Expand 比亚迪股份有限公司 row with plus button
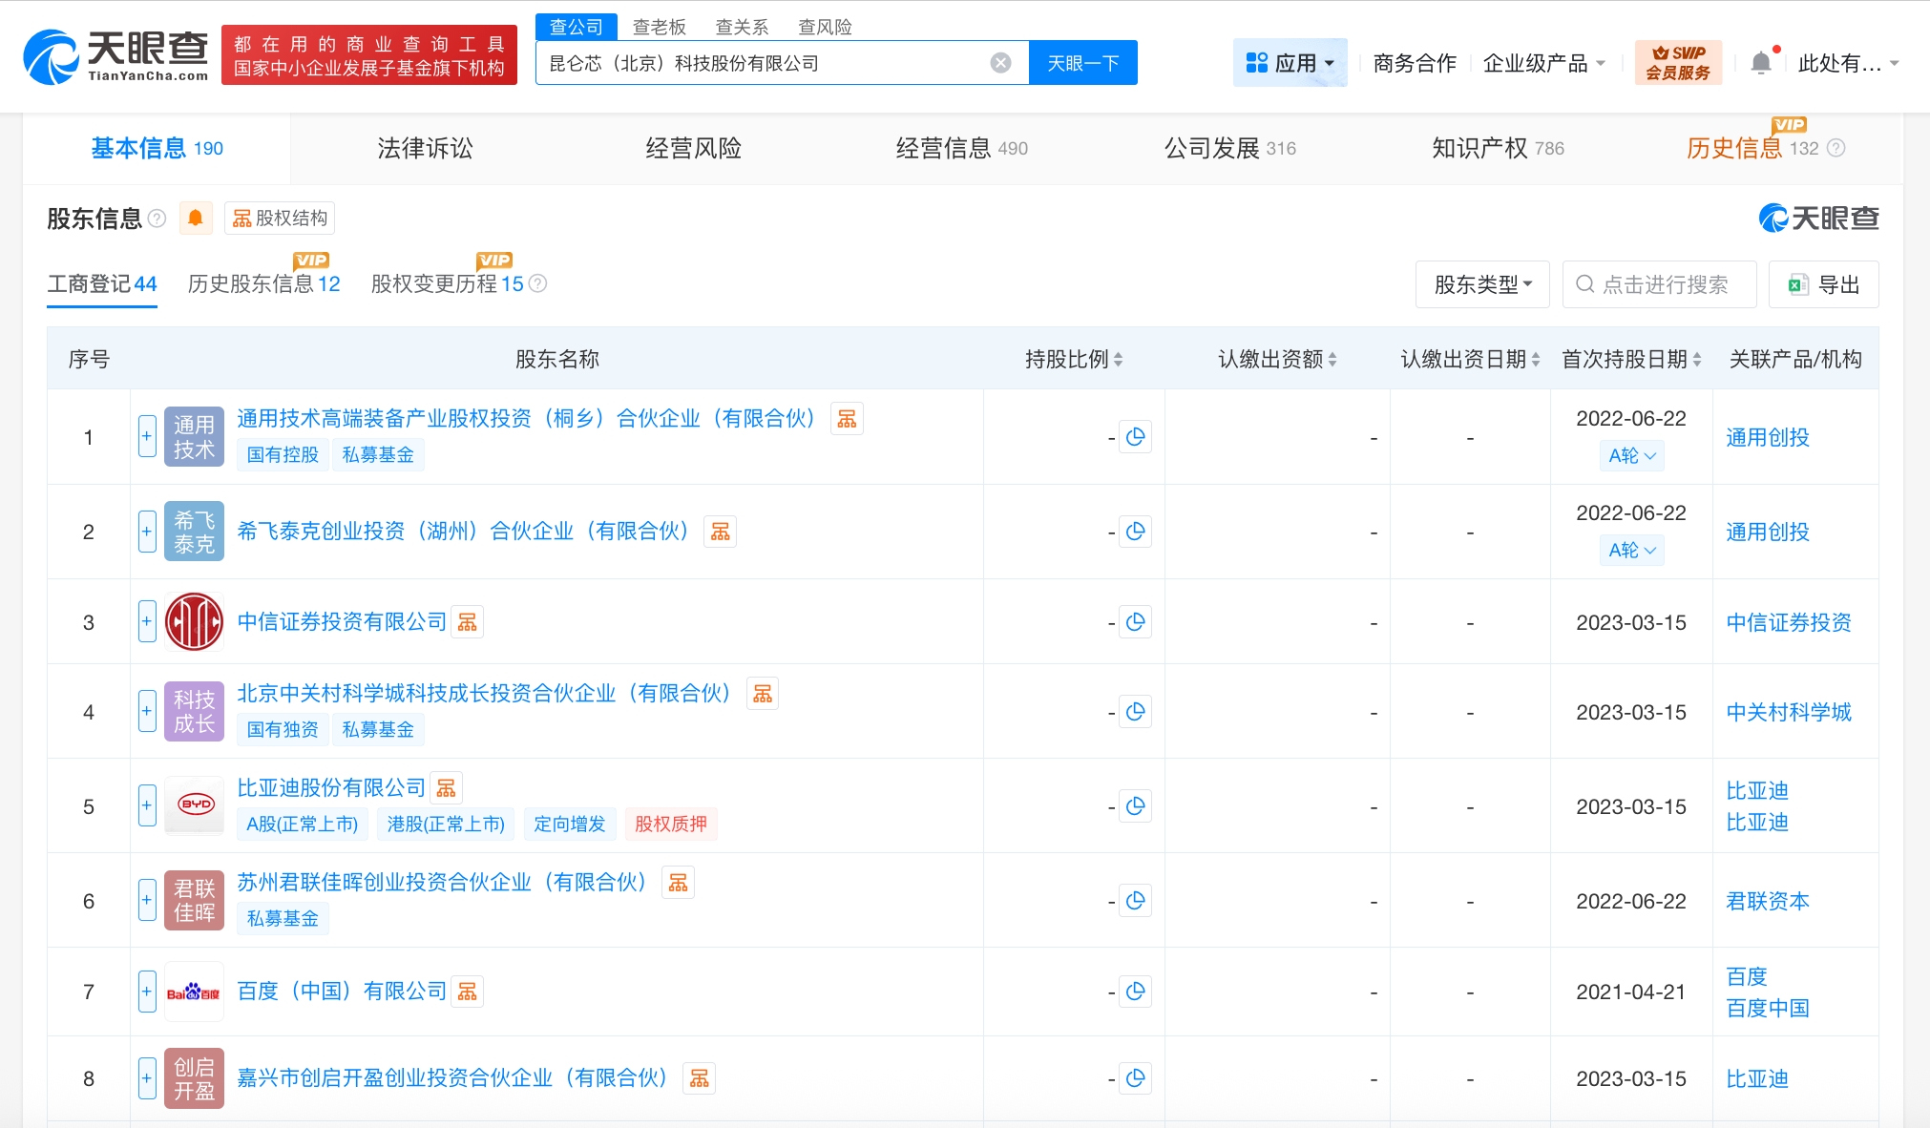The image size is (1930, 1128). tap(147, 805)
